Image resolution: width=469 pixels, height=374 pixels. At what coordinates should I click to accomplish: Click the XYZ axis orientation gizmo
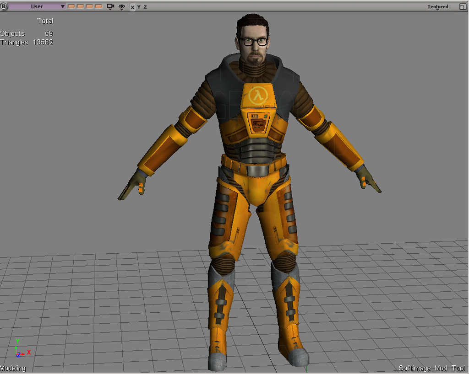click(x=22, y=349)
